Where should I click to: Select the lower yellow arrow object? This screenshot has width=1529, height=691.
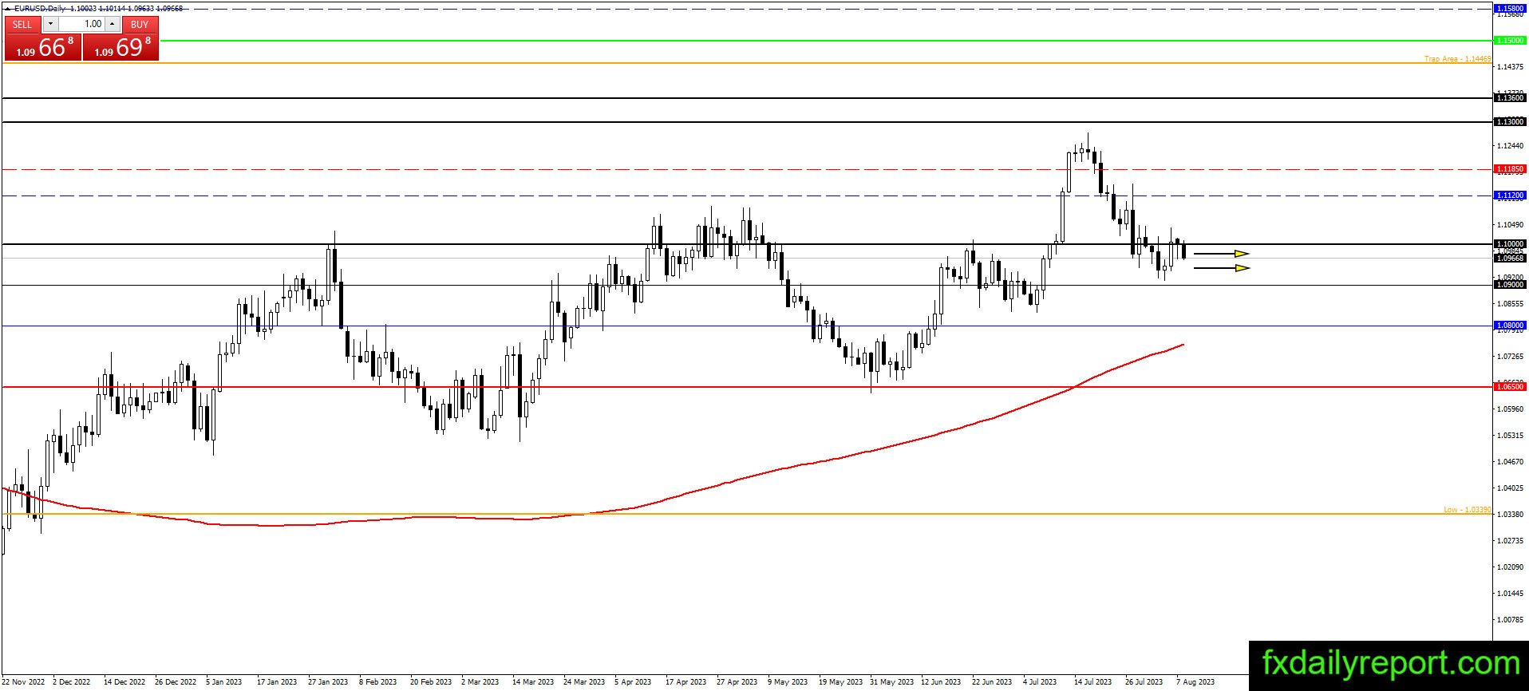coord(1221,268)
